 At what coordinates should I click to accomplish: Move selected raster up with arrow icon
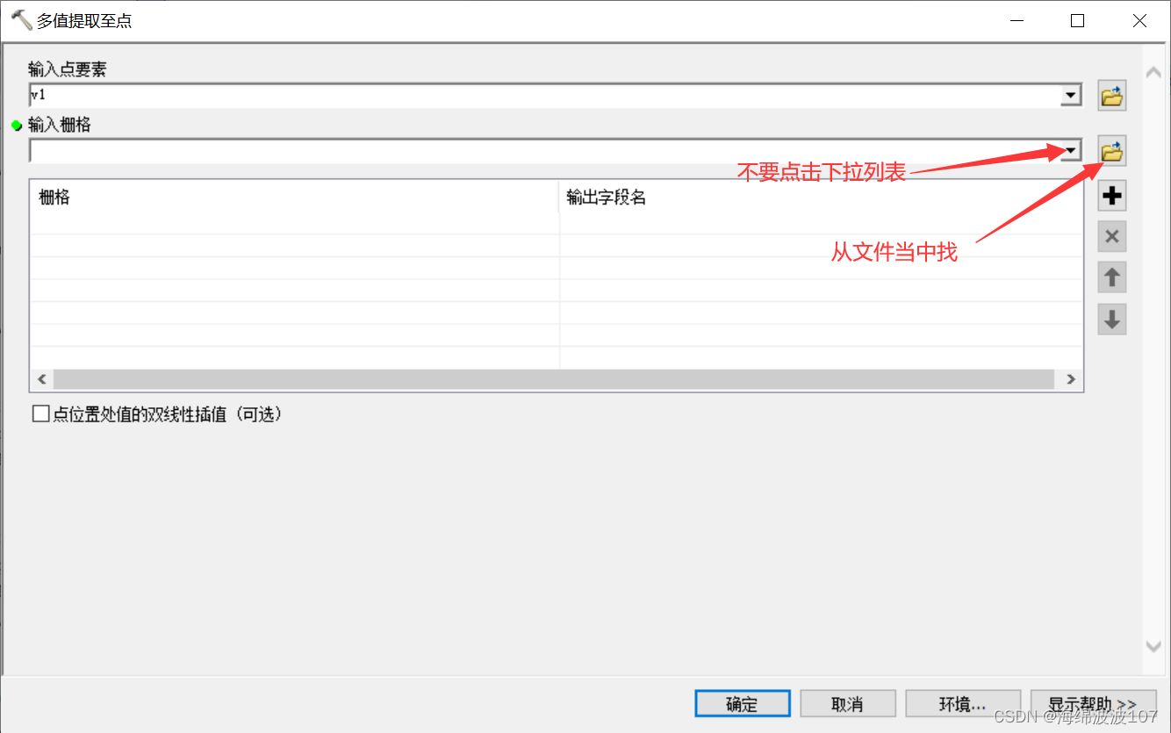1112,277
